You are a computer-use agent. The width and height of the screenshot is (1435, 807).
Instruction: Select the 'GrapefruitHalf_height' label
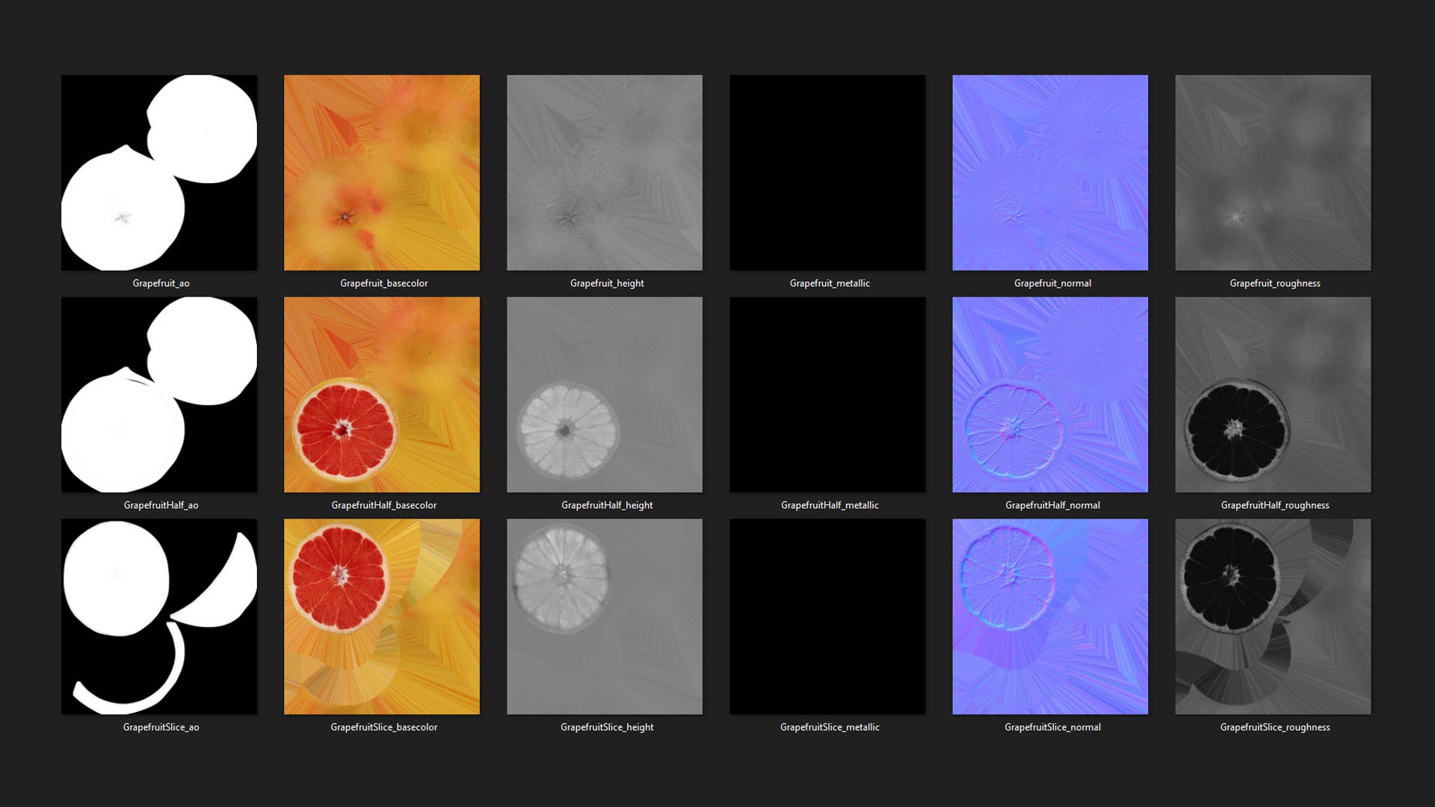click(x=607, y=505)
